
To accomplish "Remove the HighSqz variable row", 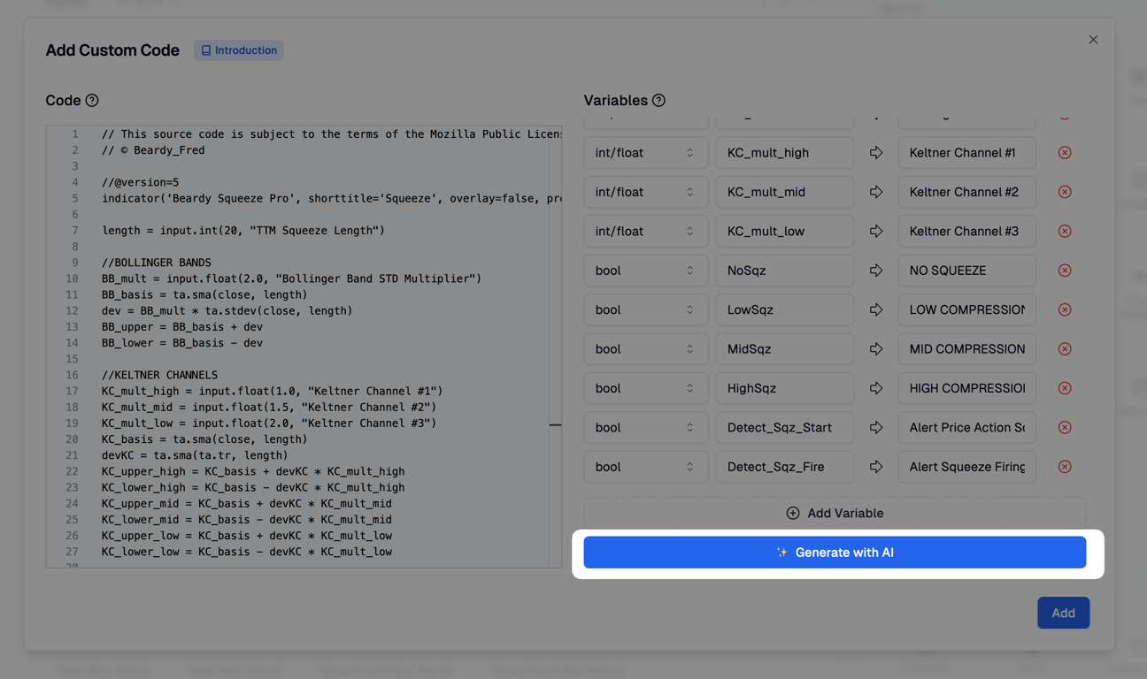I will click(1065, 388).
